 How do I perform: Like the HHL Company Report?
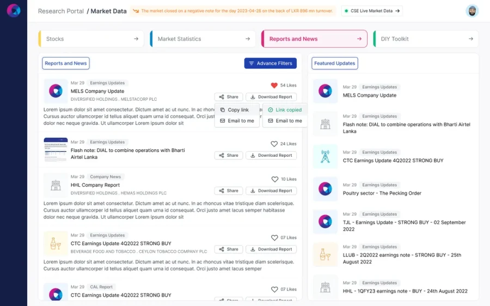pyautogui.click(x=275, y=179)
